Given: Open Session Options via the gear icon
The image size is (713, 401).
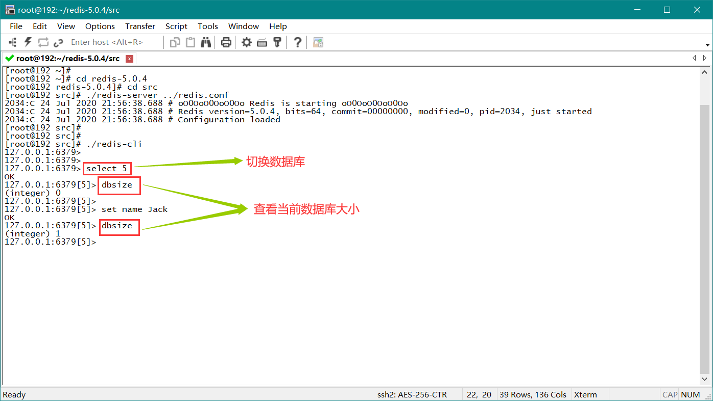Looking at the screenshot, I should tap(247, 42).
